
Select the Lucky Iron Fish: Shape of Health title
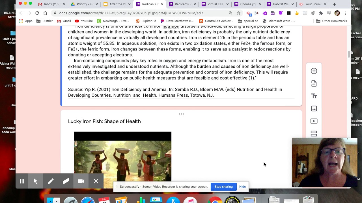pyautogui.click(x=104, y=121)
